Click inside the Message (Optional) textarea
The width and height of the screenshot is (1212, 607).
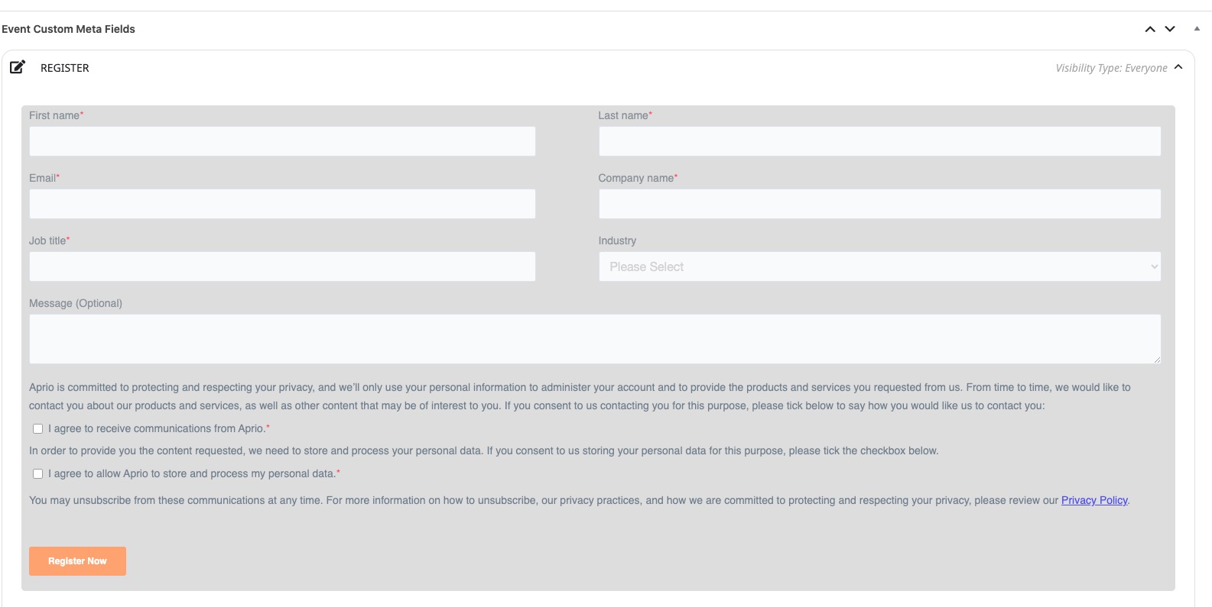coord(595,339)
